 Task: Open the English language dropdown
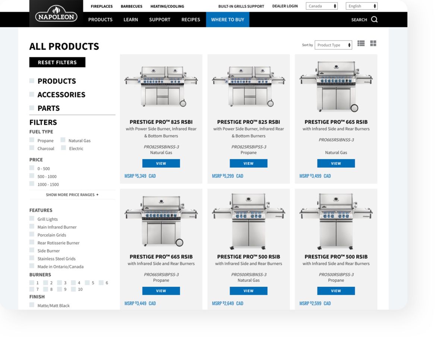click(361, 6)
